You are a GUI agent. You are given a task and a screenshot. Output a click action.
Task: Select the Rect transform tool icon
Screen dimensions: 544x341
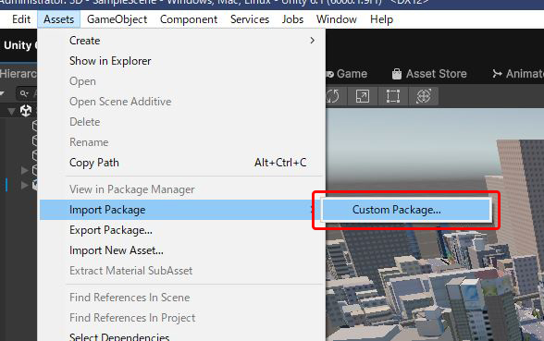393,96
